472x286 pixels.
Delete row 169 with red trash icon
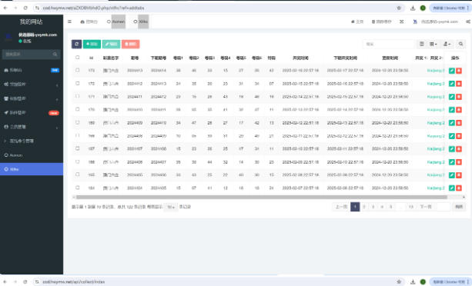pos(459,123)
